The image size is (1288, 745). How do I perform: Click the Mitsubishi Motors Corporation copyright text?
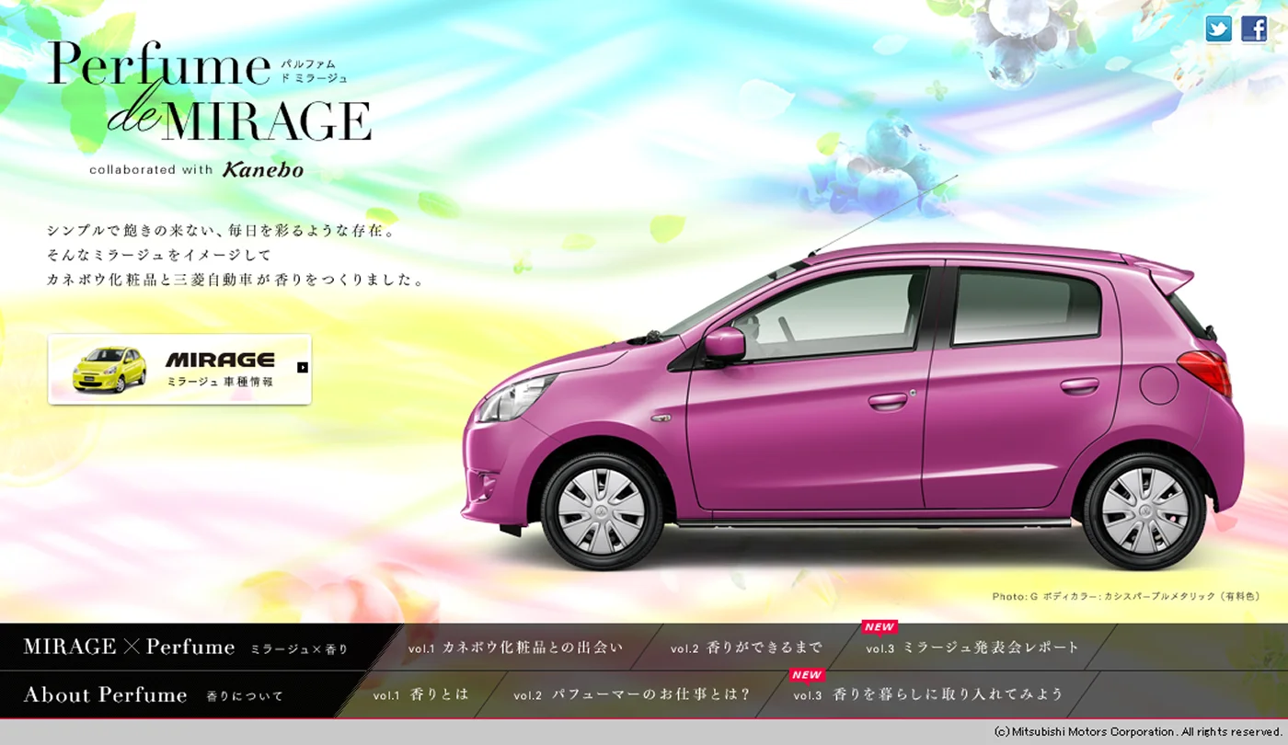tap(1138, 732)
